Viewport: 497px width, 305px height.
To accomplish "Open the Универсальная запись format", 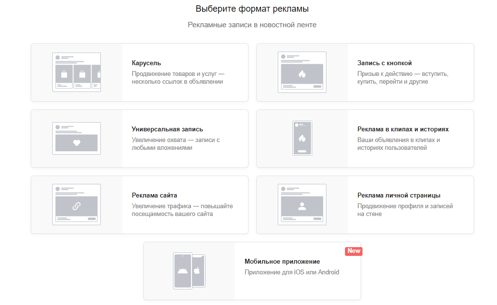I will [139, 139].
